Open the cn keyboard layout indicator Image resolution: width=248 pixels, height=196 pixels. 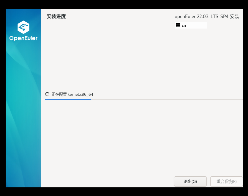coord(191,25)
